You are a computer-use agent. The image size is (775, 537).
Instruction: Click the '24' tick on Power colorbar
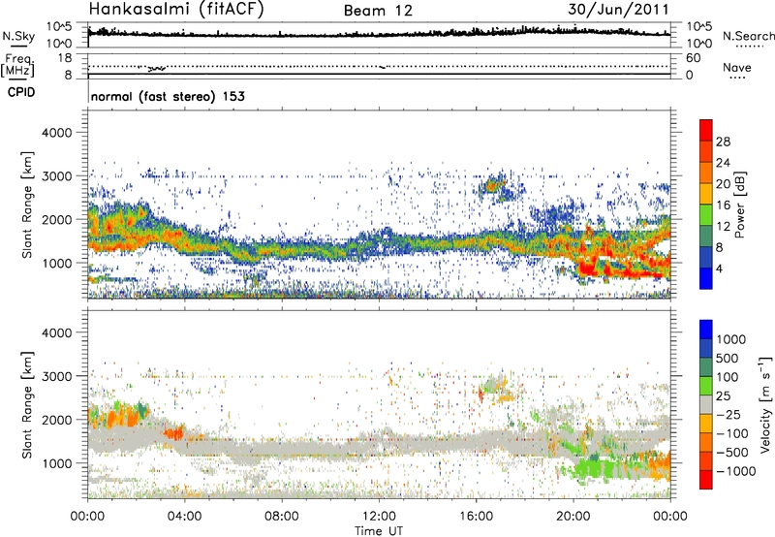(x=723, y=163)
